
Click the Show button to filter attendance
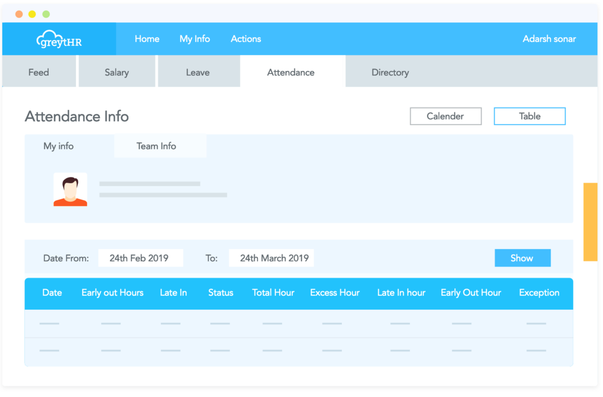click(522, 258)
